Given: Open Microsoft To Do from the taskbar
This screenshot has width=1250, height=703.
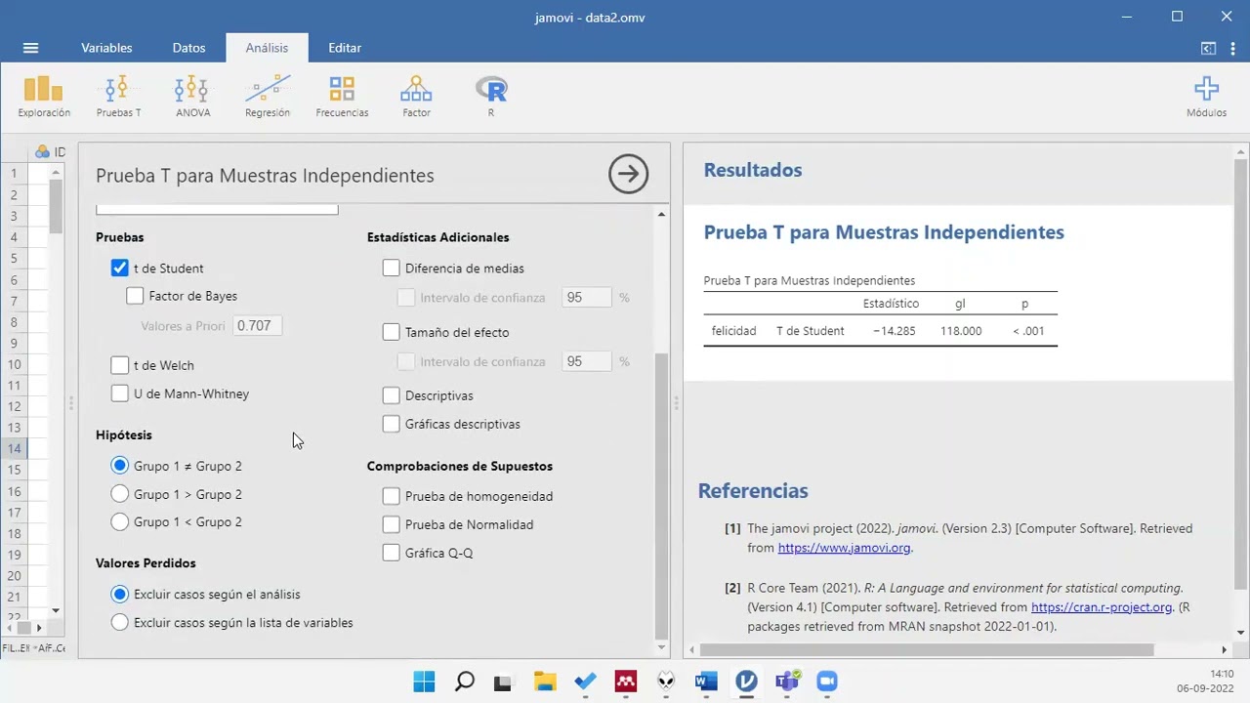Looking at the screenshot, I should point(585,682).
